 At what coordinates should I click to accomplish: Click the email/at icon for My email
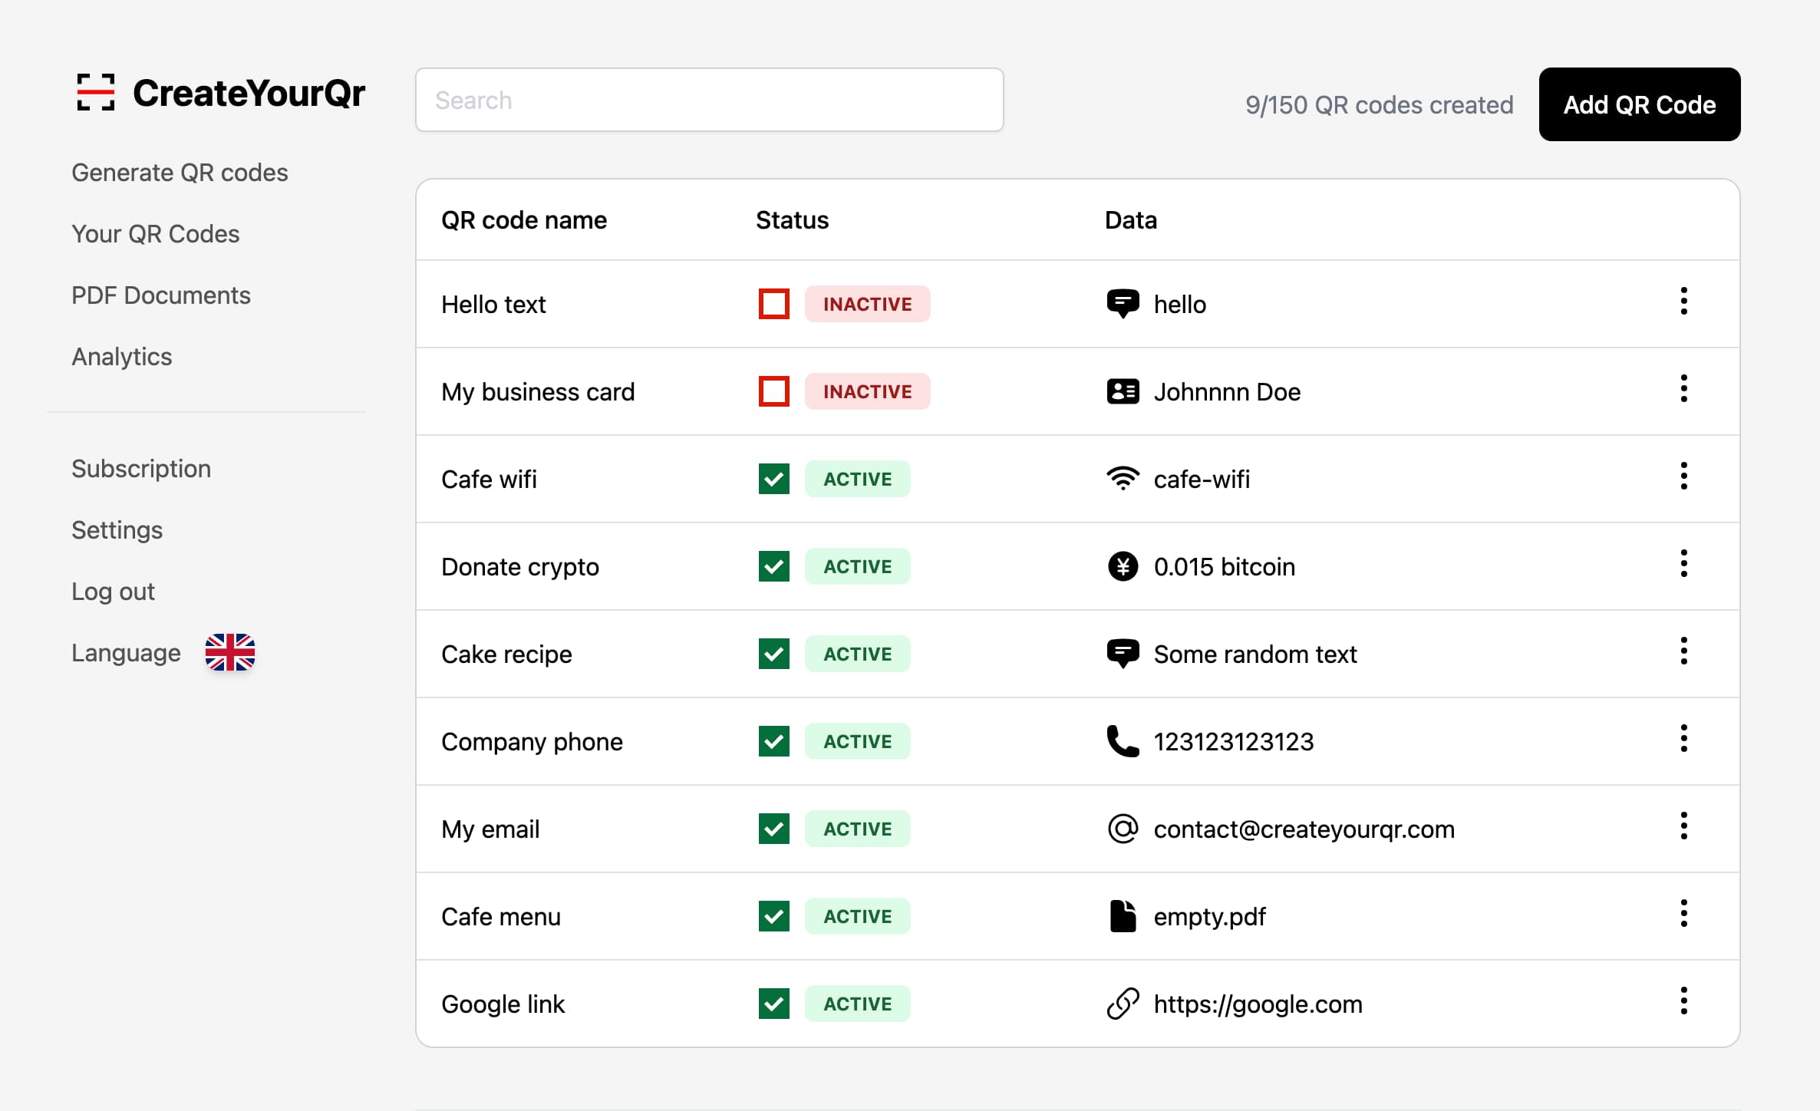pyautogui.click(x=1120, y=829)
